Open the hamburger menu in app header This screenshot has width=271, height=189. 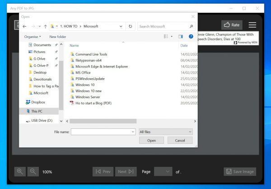coord(252,25)
